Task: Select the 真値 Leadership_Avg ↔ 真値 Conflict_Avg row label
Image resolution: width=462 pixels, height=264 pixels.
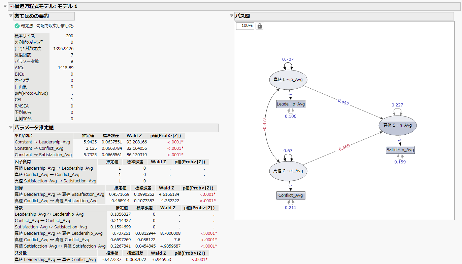Action: tap(55, 260)
